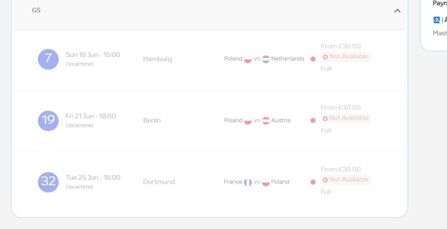The image size is (447, 229).
Task: Click Netherlands flag icon
Action: pyautogui.click(x=266, y=59)
